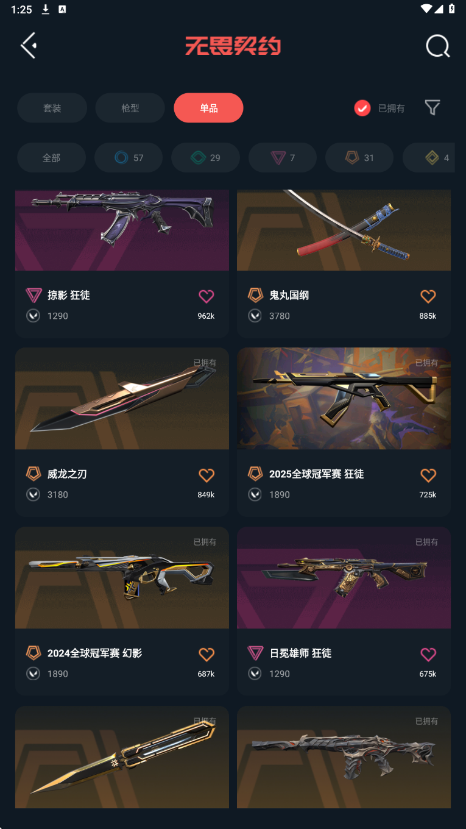
Task: Open 鬼丸国纲 katana thumbnail
Action: (344, 230)
